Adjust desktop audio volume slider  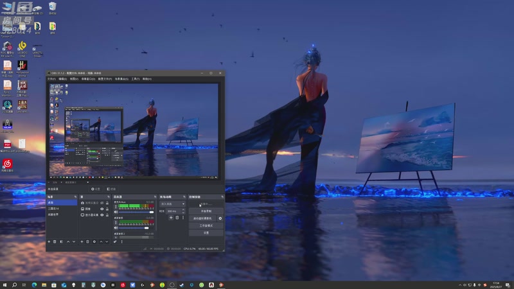(x=136, y=228)
